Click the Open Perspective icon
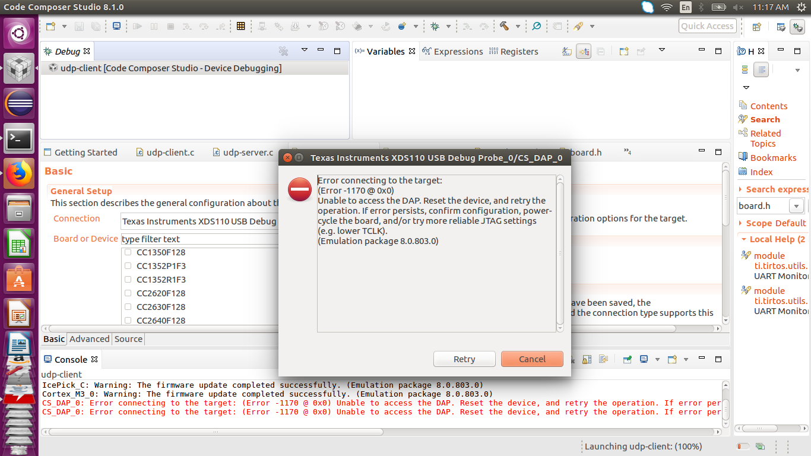The image size is (811, 456). (756, 27)
